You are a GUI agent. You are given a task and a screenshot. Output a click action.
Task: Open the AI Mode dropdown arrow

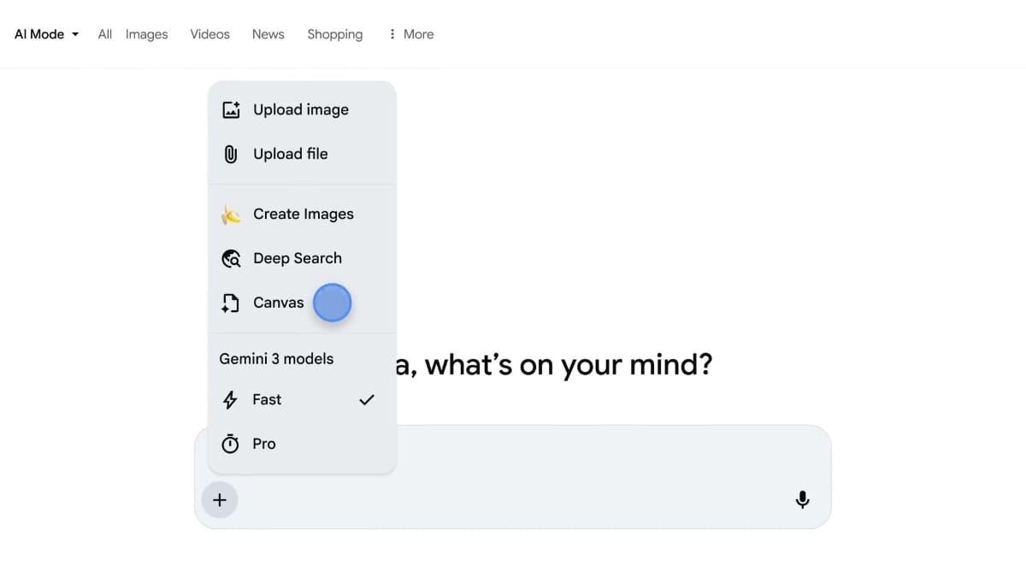click(75, 35)
